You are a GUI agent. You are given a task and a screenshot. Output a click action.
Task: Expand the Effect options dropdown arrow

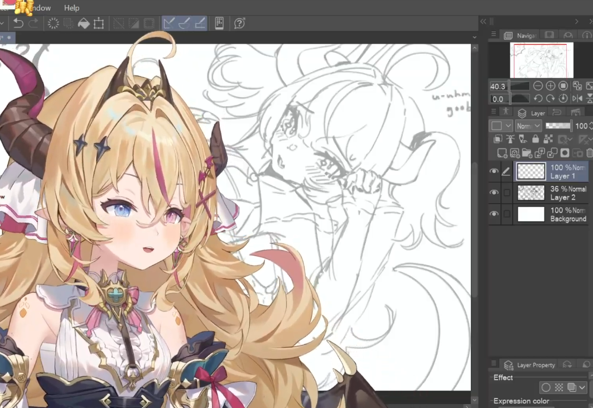(582, 387)
